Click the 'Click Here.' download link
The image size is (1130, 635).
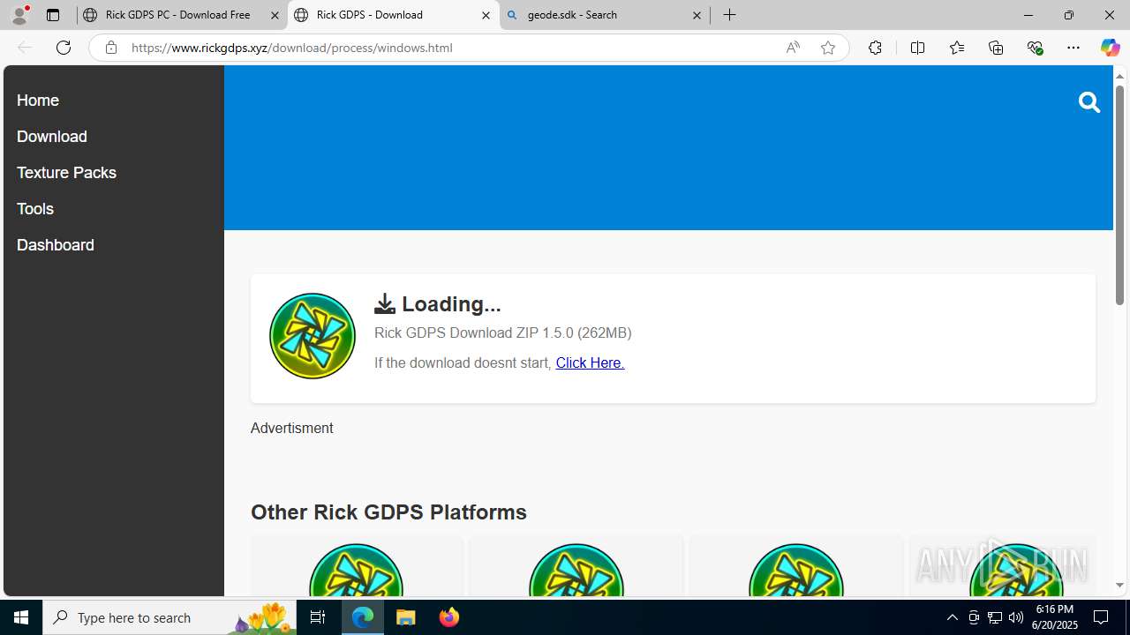coord(590,362)
